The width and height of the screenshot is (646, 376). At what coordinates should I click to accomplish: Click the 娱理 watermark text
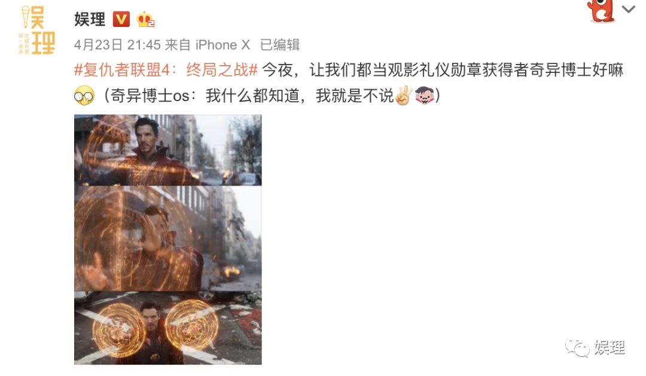[610, 347]
